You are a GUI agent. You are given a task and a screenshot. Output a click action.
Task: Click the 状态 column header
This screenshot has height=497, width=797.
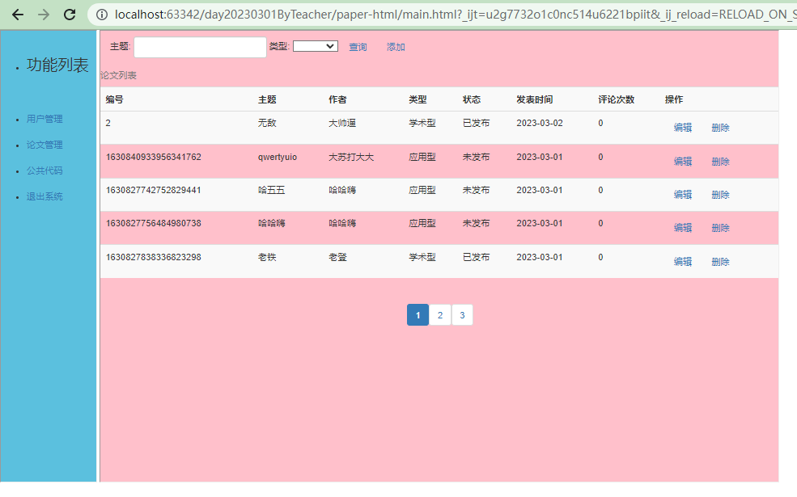(472, 99)
